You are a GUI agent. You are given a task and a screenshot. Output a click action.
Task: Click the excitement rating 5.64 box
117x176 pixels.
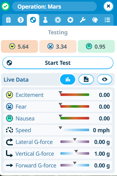pyautogui.click(x=19, y=46)
